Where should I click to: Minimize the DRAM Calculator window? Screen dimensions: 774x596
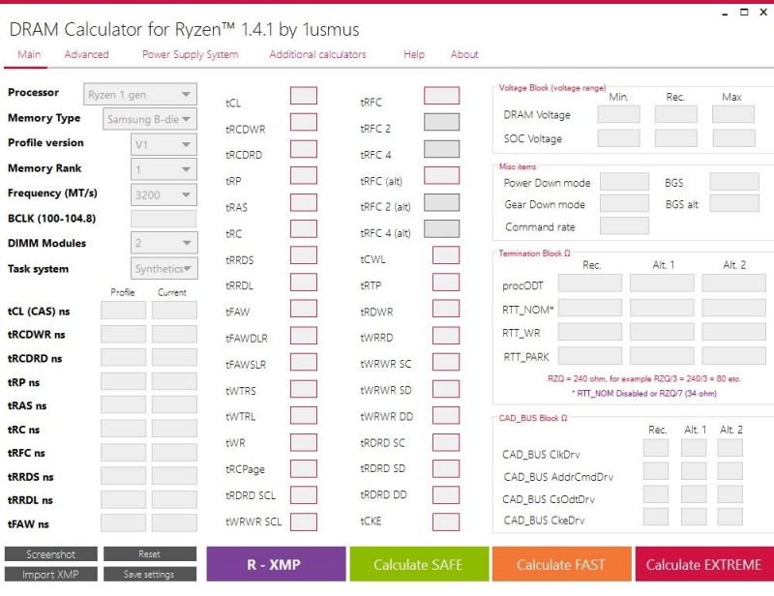pyautogui.click(x=725, y=13)
